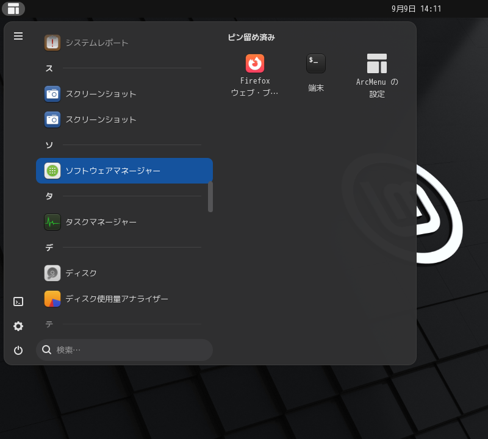Click the 検索 search field

click(124, 350)
